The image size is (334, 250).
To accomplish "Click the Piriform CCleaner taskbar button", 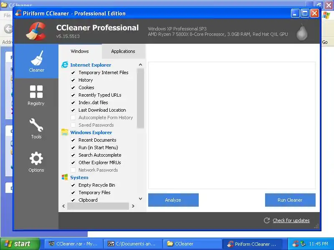I will pos(252,244).
